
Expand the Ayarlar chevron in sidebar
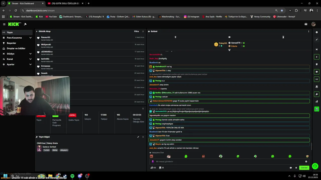click(30, 64)
